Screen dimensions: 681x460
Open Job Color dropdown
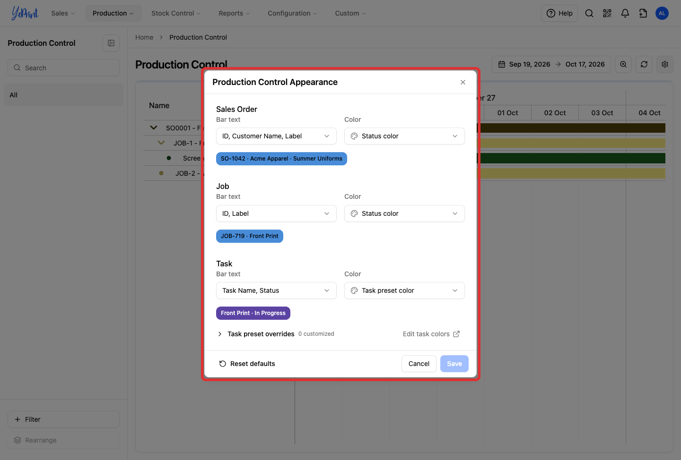(404, 213)
